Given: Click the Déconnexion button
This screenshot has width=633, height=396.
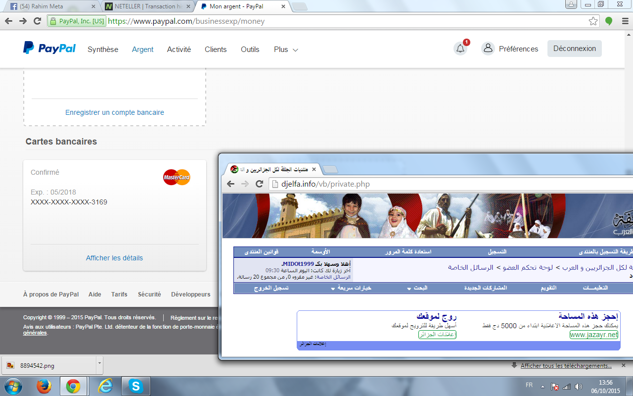Looking at the screenshot, I should 575,49.
